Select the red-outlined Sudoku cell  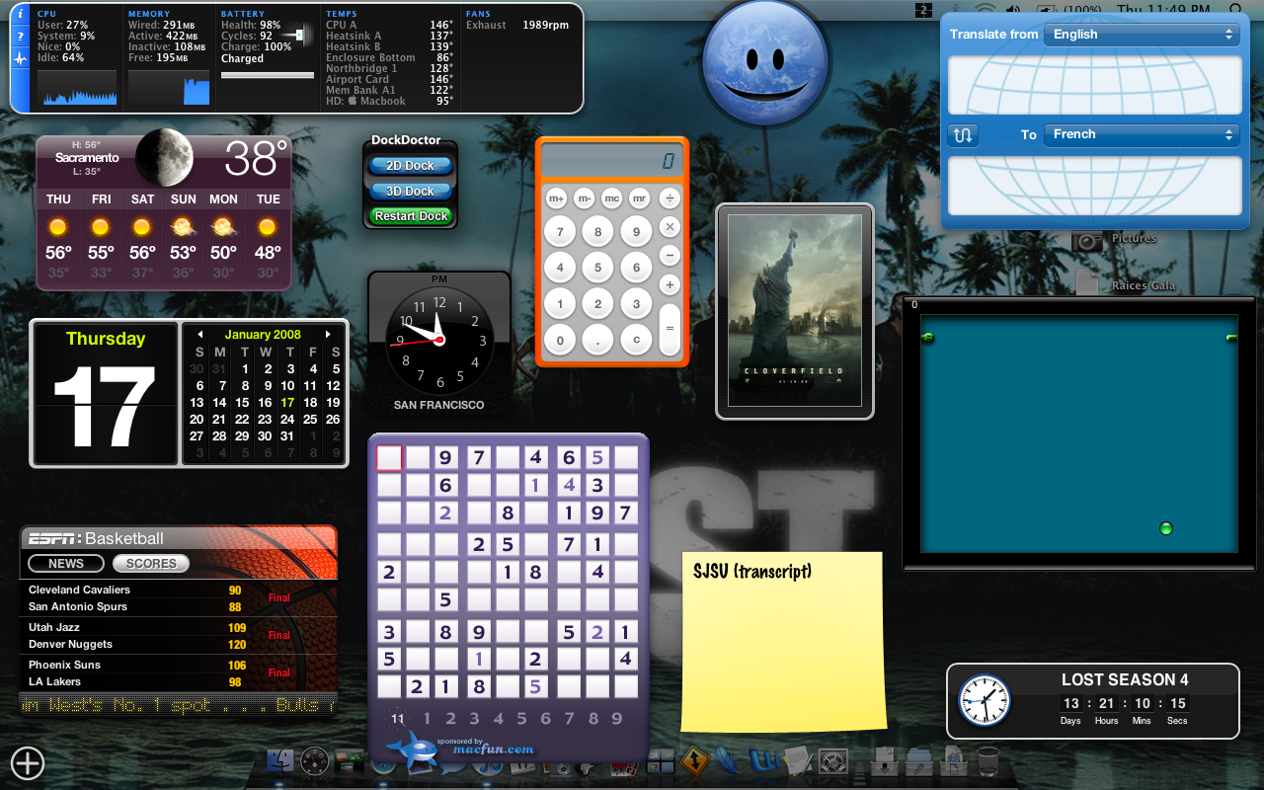pos(390,457)
